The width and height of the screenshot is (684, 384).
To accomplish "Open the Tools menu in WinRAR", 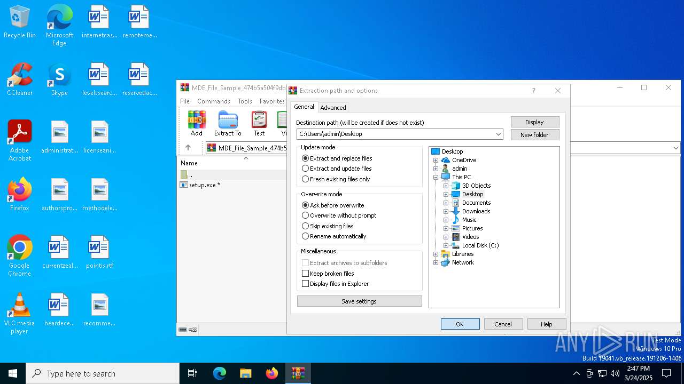I will (245, 101).
